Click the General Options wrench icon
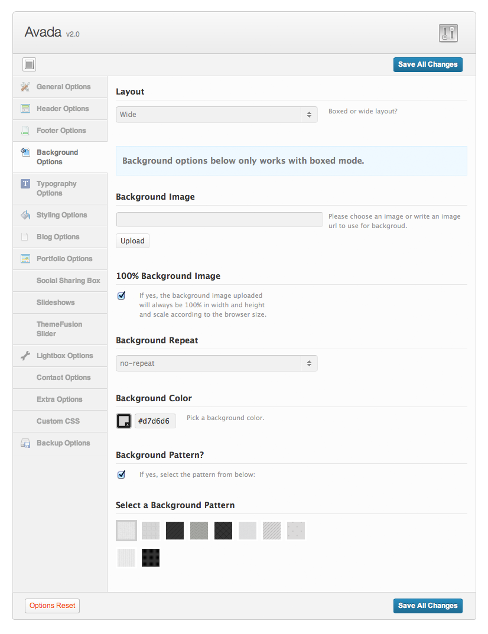Viewport: 488px width, 634px height. tap(25, 87)
